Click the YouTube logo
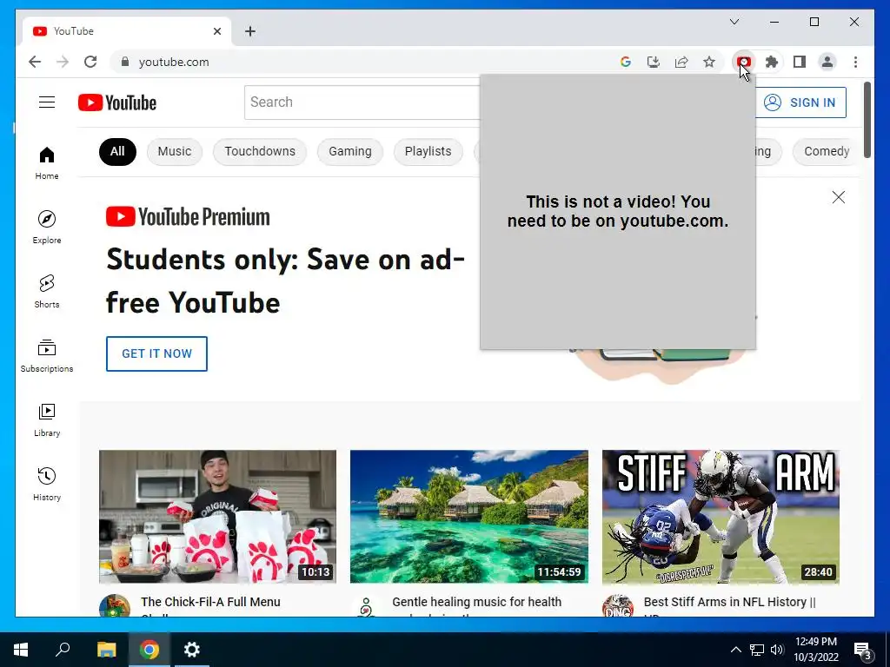Image resolution: width=890 pixels, height=667 pixels. tap(117, 102)
